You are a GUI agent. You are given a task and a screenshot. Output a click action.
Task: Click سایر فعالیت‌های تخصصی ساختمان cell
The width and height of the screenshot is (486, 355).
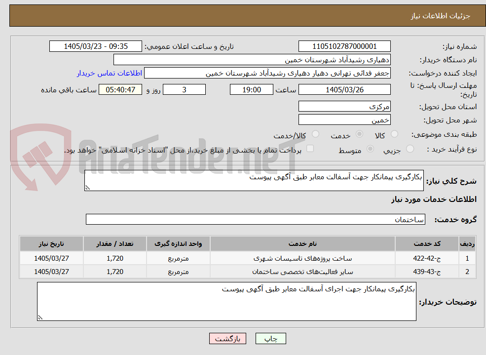point(302,272)
